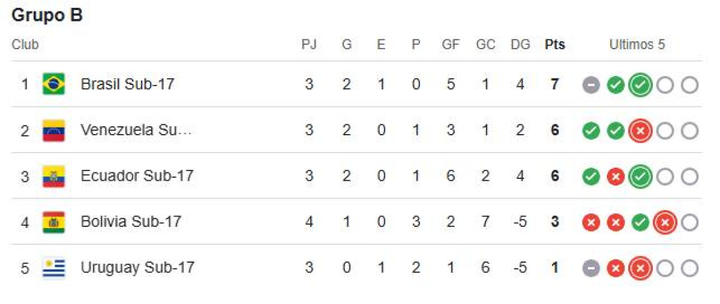Click the Bolivia flag icon
The image size is (720, 304).
(x=53, y=222)
